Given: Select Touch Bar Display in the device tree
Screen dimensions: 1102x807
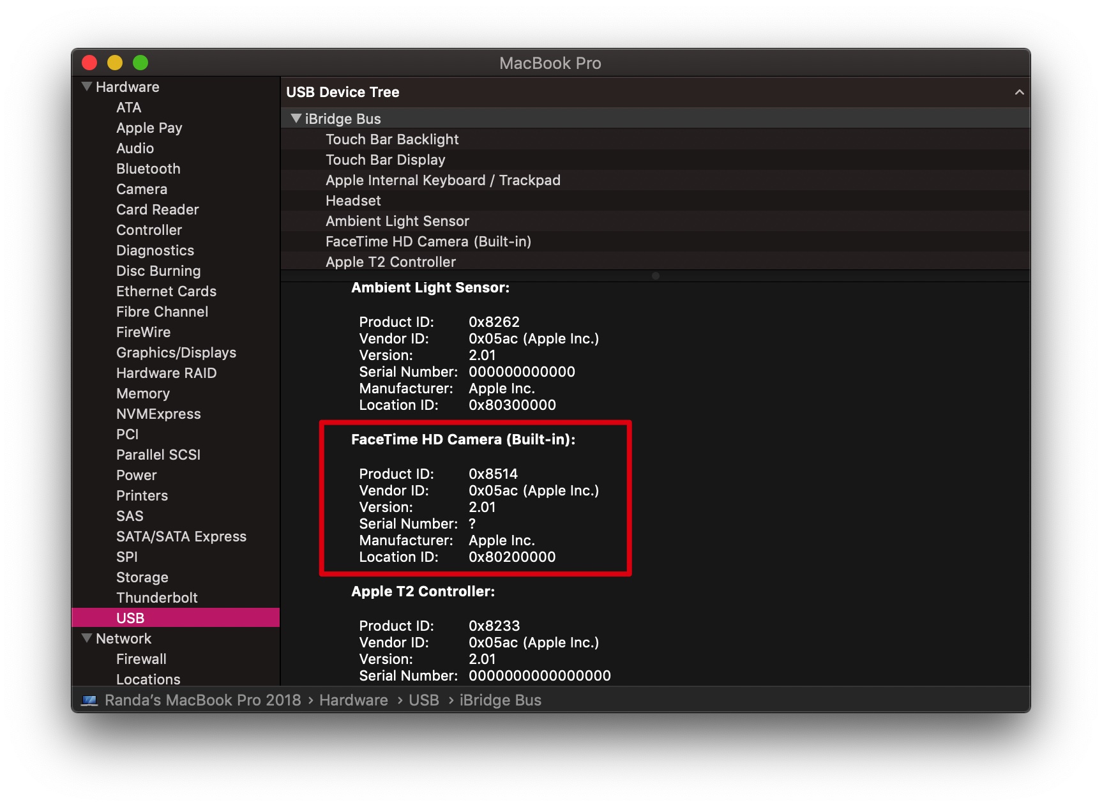Looking at the screenshot, I should (x=655, y=160).
